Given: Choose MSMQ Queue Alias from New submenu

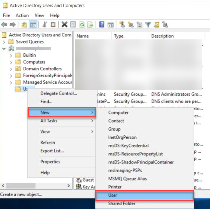Looking at the screenshot, I should (145, 179).
